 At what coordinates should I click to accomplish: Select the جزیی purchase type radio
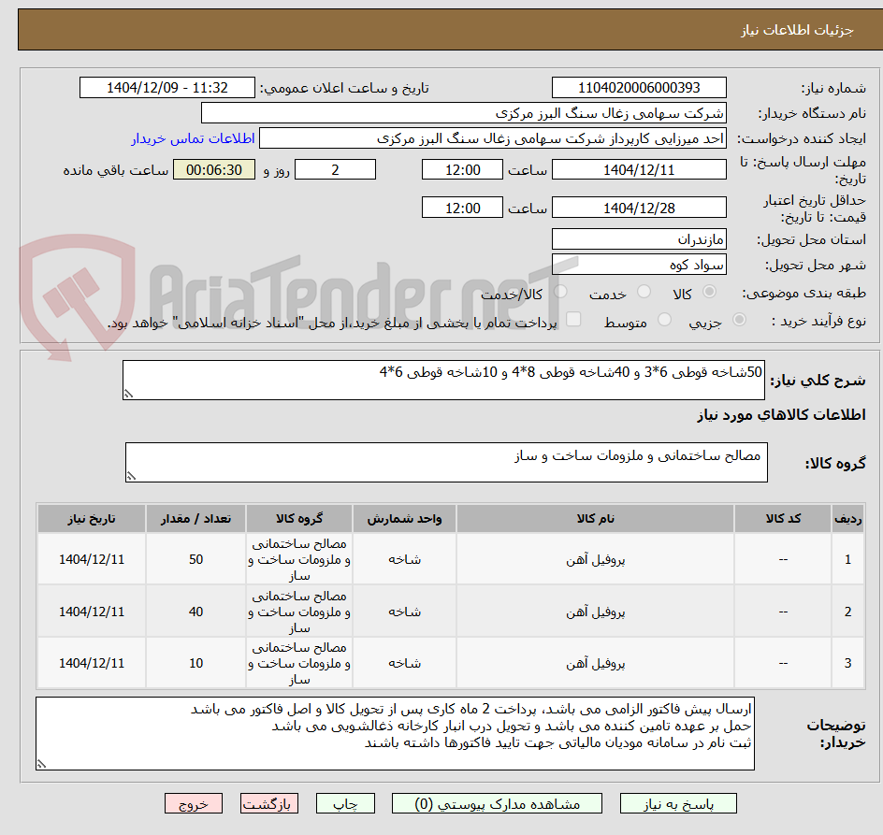(x=739, y=320)
